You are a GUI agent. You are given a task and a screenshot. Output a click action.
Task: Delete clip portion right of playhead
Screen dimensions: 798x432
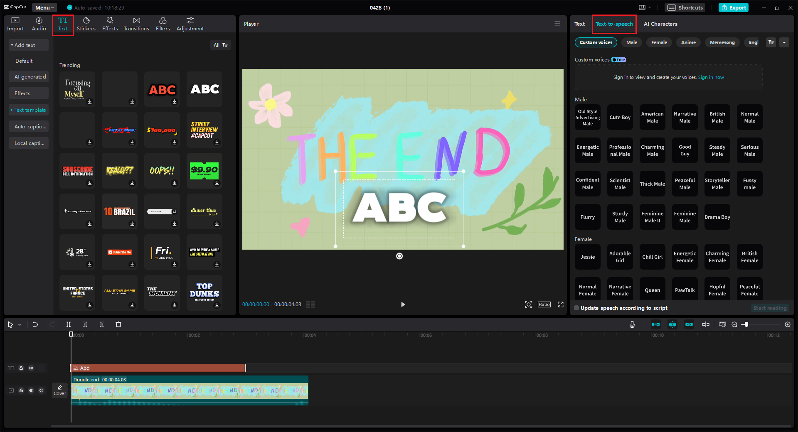(102, 324)
